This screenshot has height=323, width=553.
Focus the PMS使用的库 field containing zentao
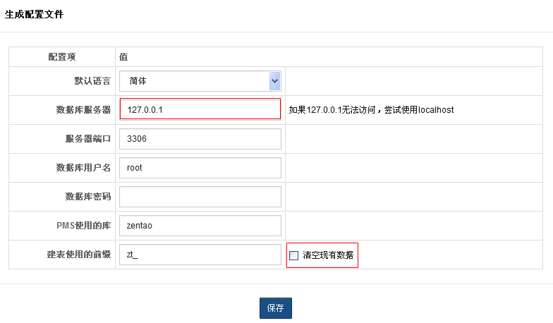pyautogui.click(x=200, y=226)
